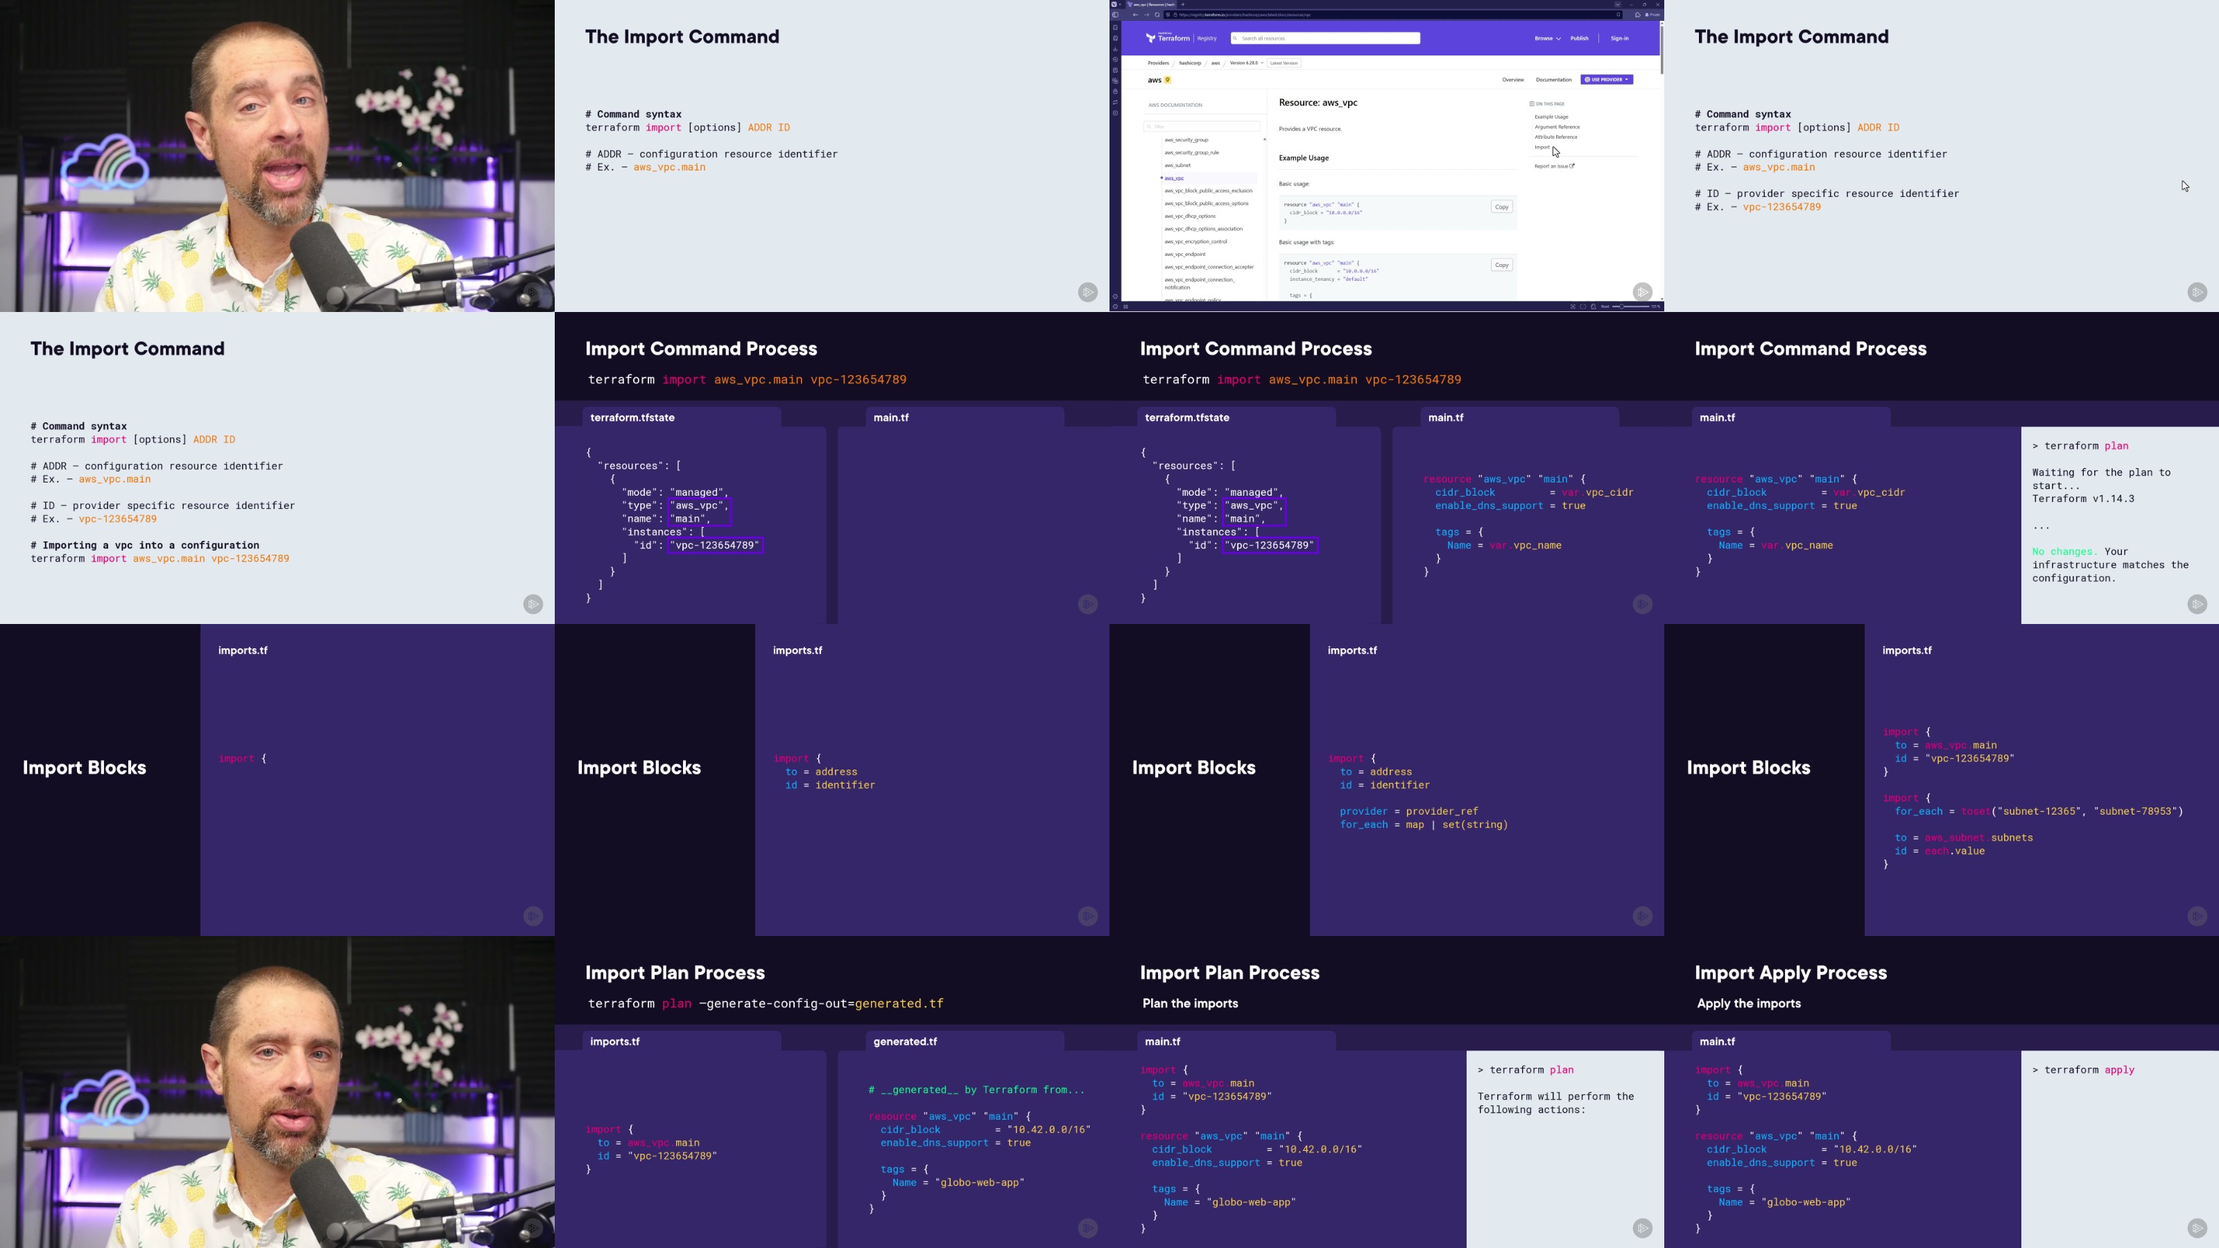Click the Latest Version button
Screen dimensions: 2219x1248
1284,63
